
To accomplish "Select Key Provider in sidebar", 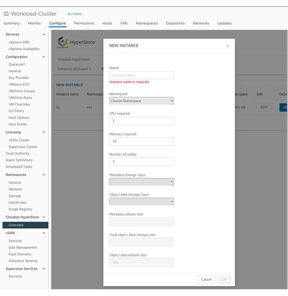I will (19, 78).
